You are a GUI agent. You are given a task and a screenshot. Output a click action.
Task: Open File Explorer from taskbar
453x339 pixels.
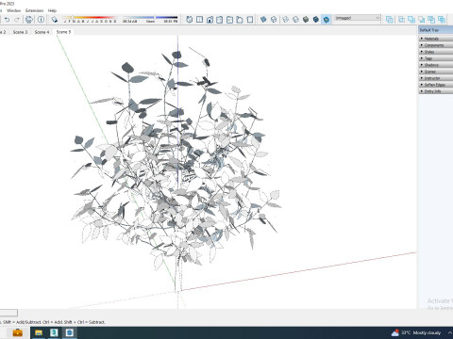point(39,332)
